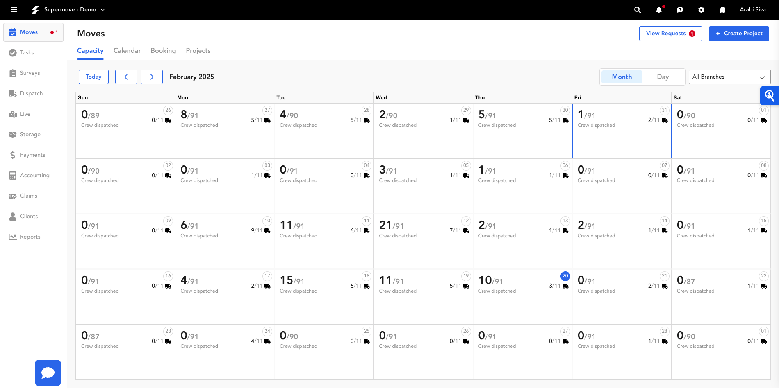The image size is (779, 388).
Task: Switch to the Calendar tab
Action: (127, 51)
